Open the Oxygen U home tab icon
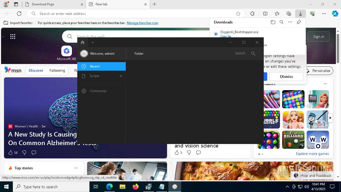341x192 pixels. (83, 42)
